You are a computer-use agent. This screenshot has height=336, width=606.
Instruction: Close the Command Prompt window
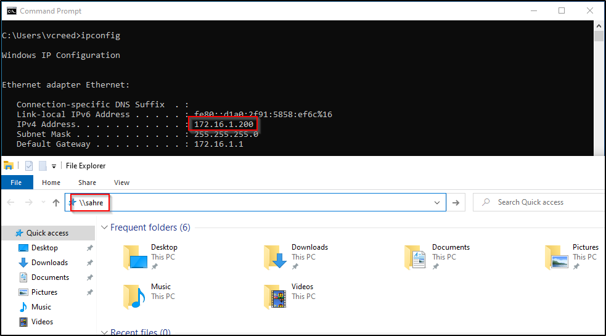[x=590, y=11]
